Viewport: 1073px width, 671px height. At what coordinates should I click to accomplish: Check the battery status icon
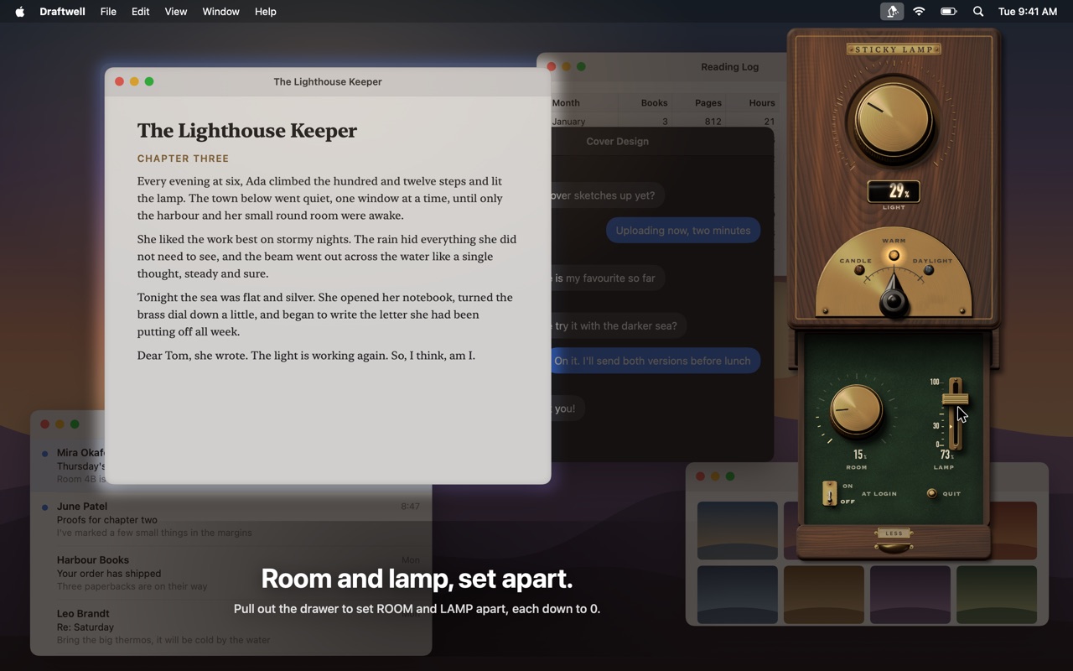948,12
